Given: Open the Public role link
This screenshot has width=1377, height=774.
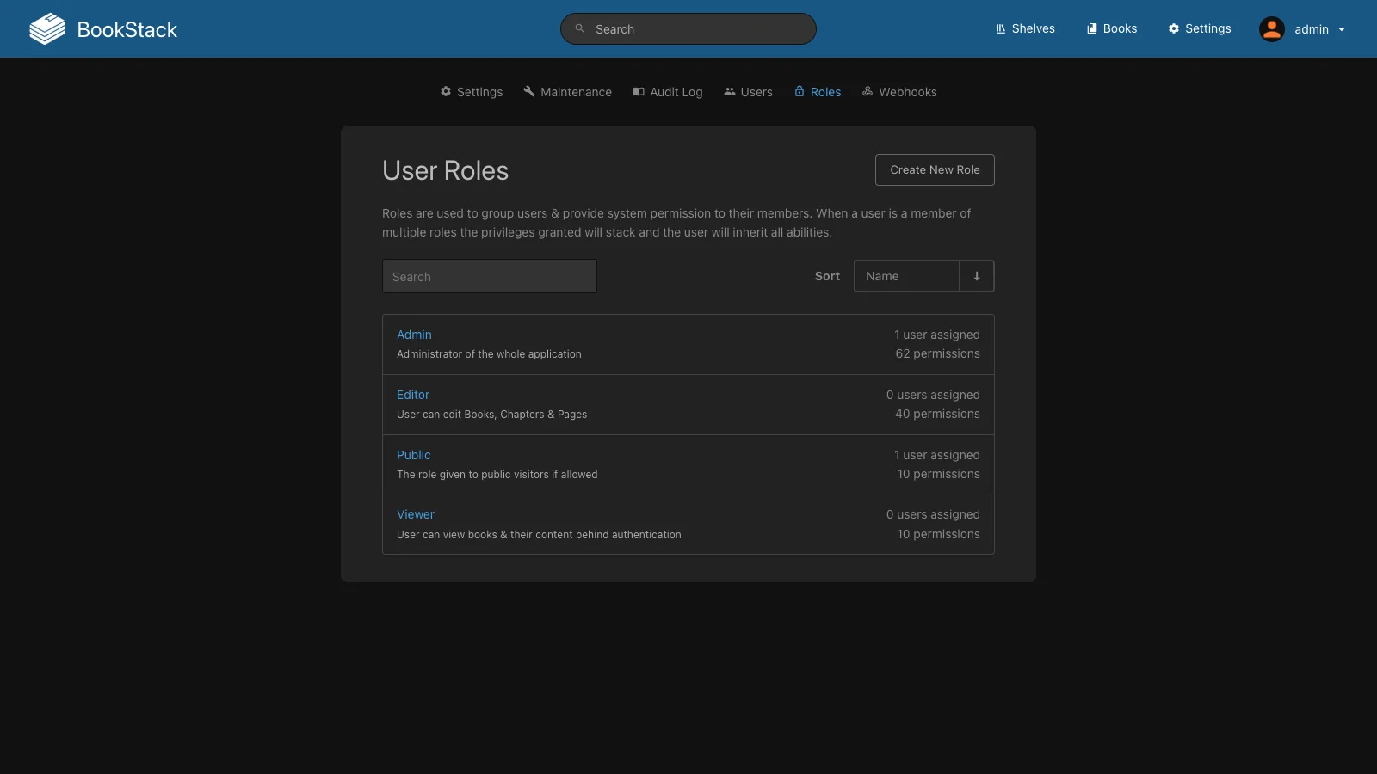Looking at the screenshot, I should pos(414,455).
